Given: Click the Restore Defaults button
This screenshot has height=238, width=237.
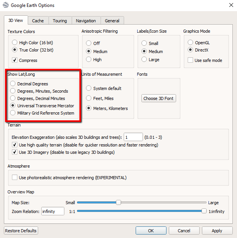Looking at the screenshot, I should point(21,231).
